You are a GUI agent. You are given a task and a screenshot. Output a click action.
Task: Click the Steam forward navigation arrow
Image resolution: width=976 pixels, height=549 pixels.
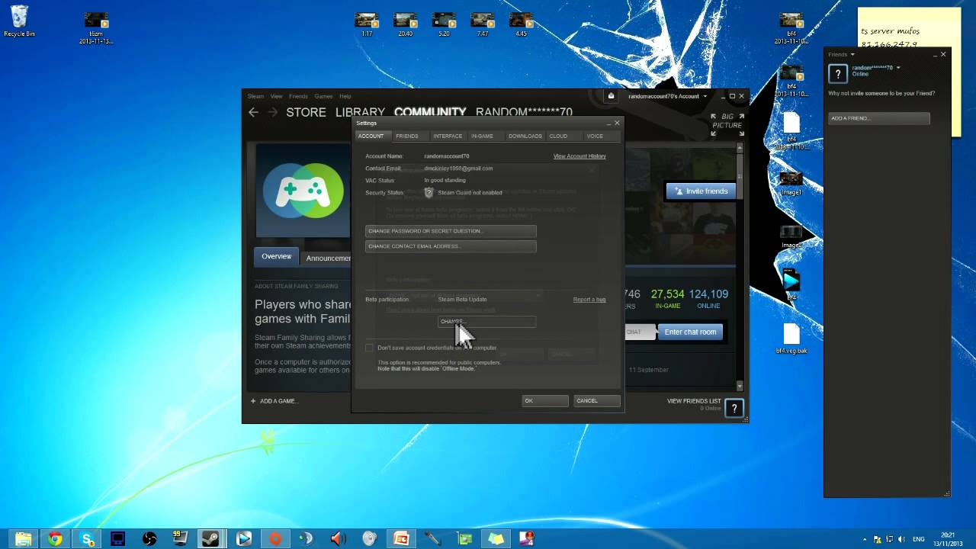click(x=272, y=112)
